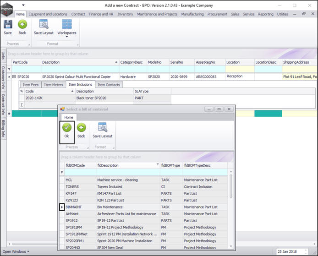
Task: Collapse the SP2020 row expander
Action: click(14, 77)
